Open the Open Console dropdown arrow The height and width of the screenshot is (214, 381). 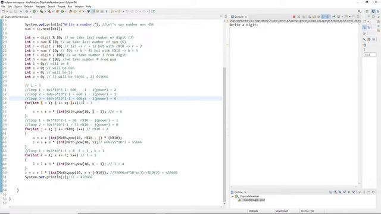click(349, 17)
